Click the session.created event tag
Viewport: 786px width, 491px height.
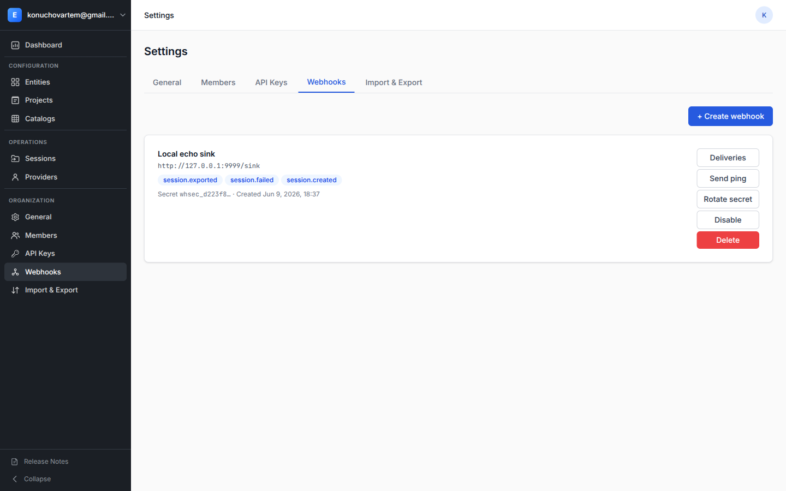[312, 180]
